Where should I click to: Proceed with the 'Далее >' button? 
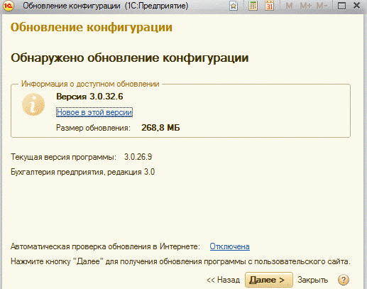[269, 280]
